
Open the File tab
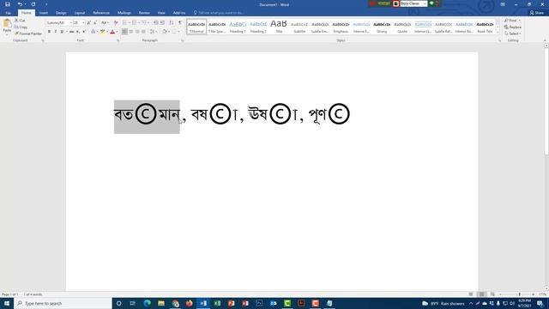[8, 13]
